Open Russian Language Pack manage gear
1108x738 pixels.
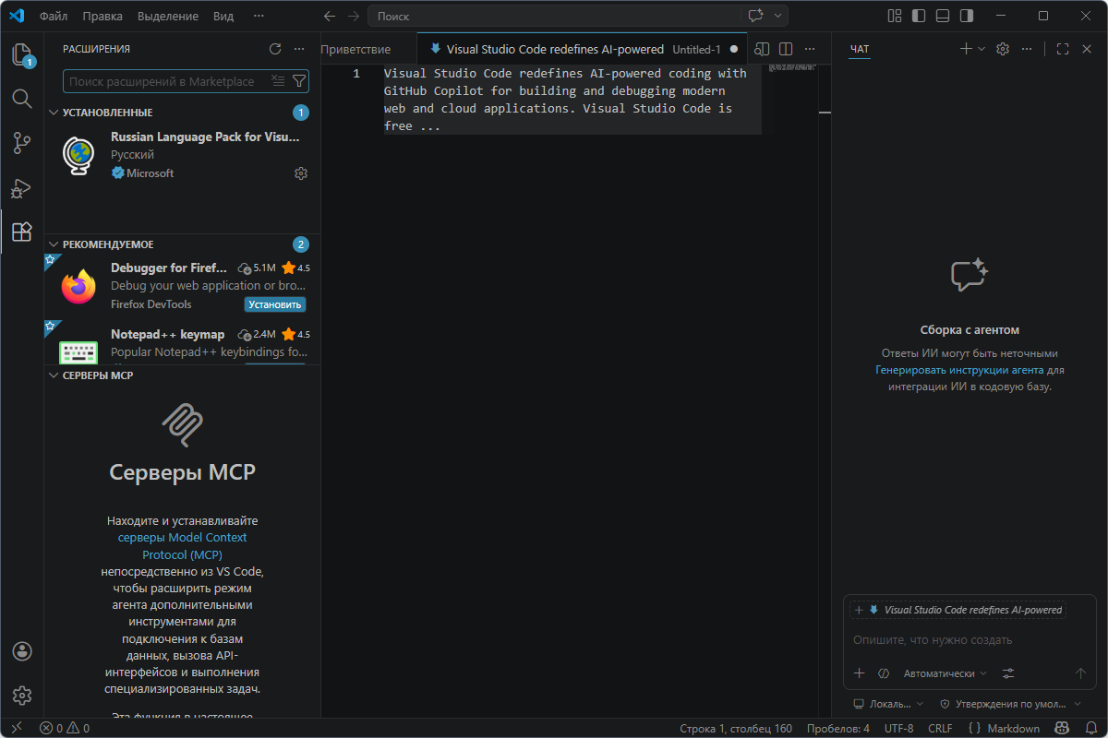pyautogui.click(x=300, y=173)
